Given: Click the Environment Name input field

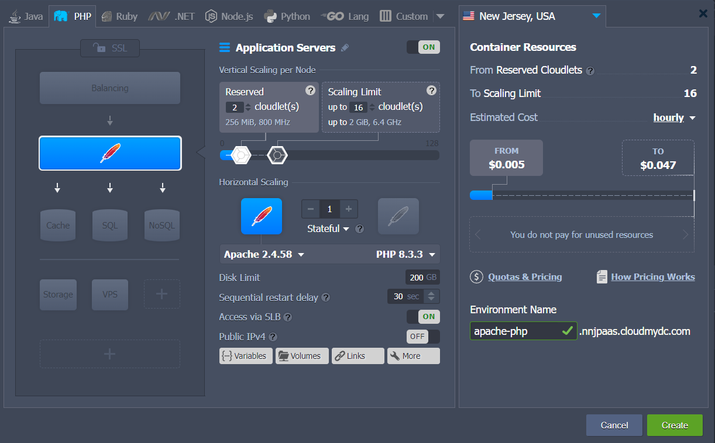Looking at the screenshot, I should 524,331.
